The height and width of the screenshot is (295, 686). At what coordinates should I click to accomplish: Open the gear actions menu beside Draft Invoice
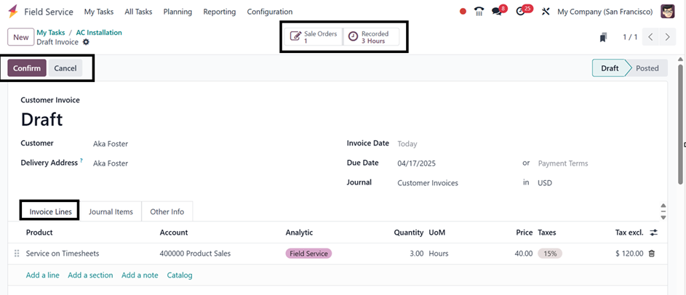[x=86, y=42]
